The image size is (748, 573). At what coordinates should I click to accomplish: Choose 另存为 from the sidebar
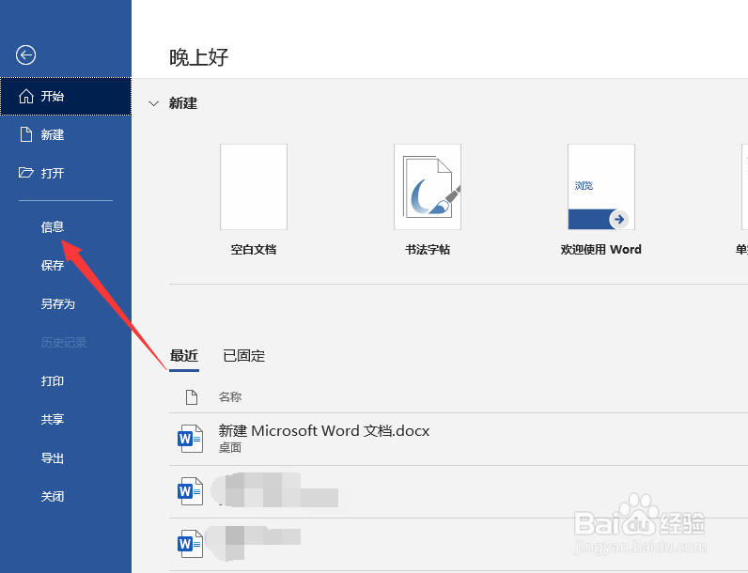click(57, 303)
